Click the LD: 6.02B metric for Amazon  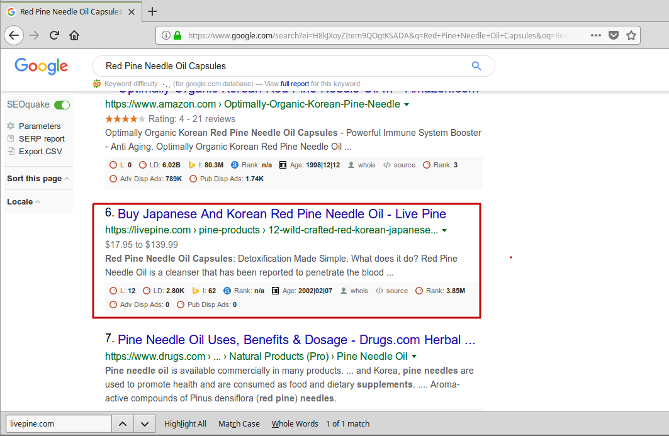coord(160,165)
